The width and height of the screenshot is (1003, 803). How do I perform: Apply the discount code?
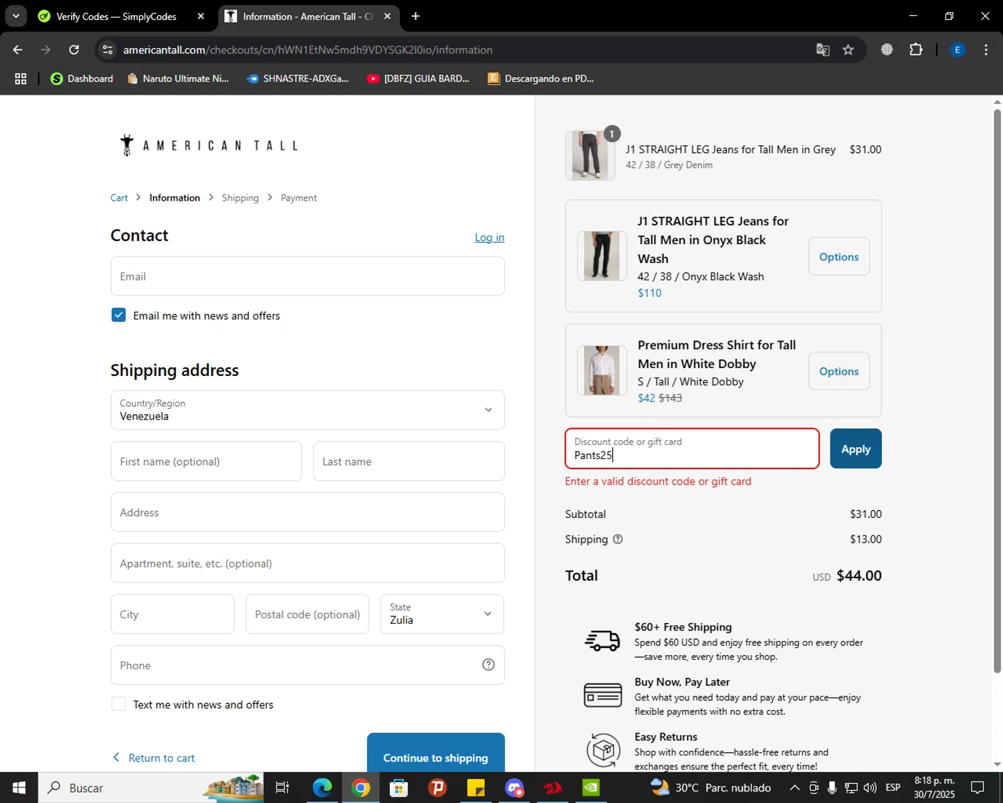pyautogui.click(x=856, y=448)
